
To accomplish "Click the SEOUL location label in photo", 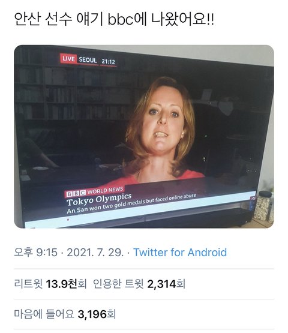I will [88, 60].
